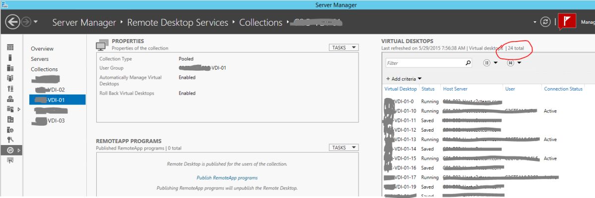Viewport: 595px width, 198px height.
Task: Click the Publish RemoteApp programs link
Action: coord(227,178)
